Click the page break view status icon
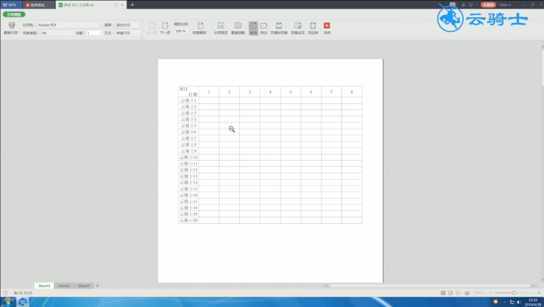This screenshot has height=307, width=544. 450,293
